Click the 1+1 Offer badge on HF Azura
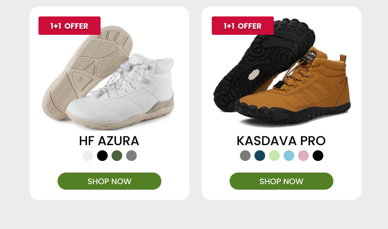The image size is (388, 229). (x=70, y=25)
